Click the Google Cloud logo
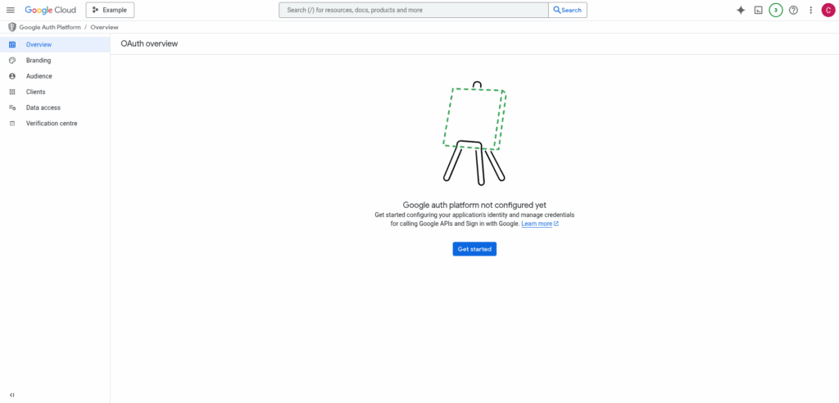Image resolution: width=839 pixels, height=403 pixels. (x=50, y=10)
